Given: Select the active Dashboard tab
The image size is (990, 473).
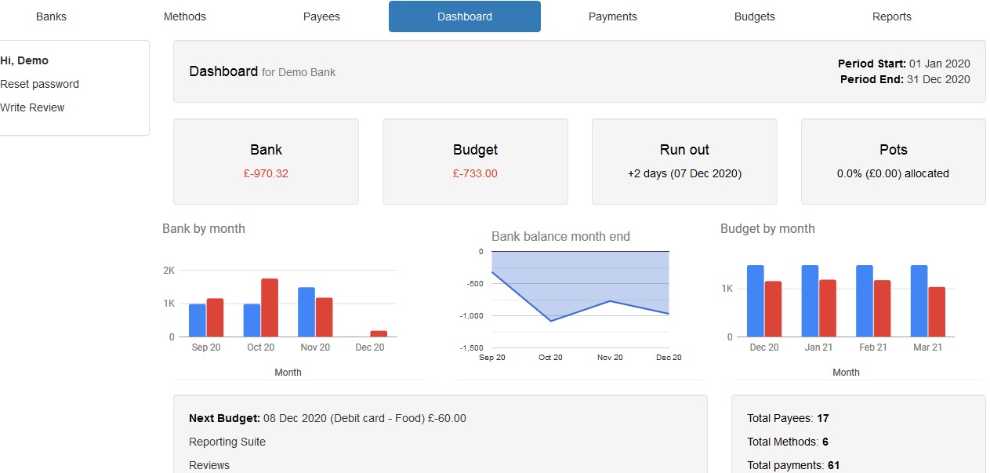Looking at the screenshot, I should coord(465,16).
